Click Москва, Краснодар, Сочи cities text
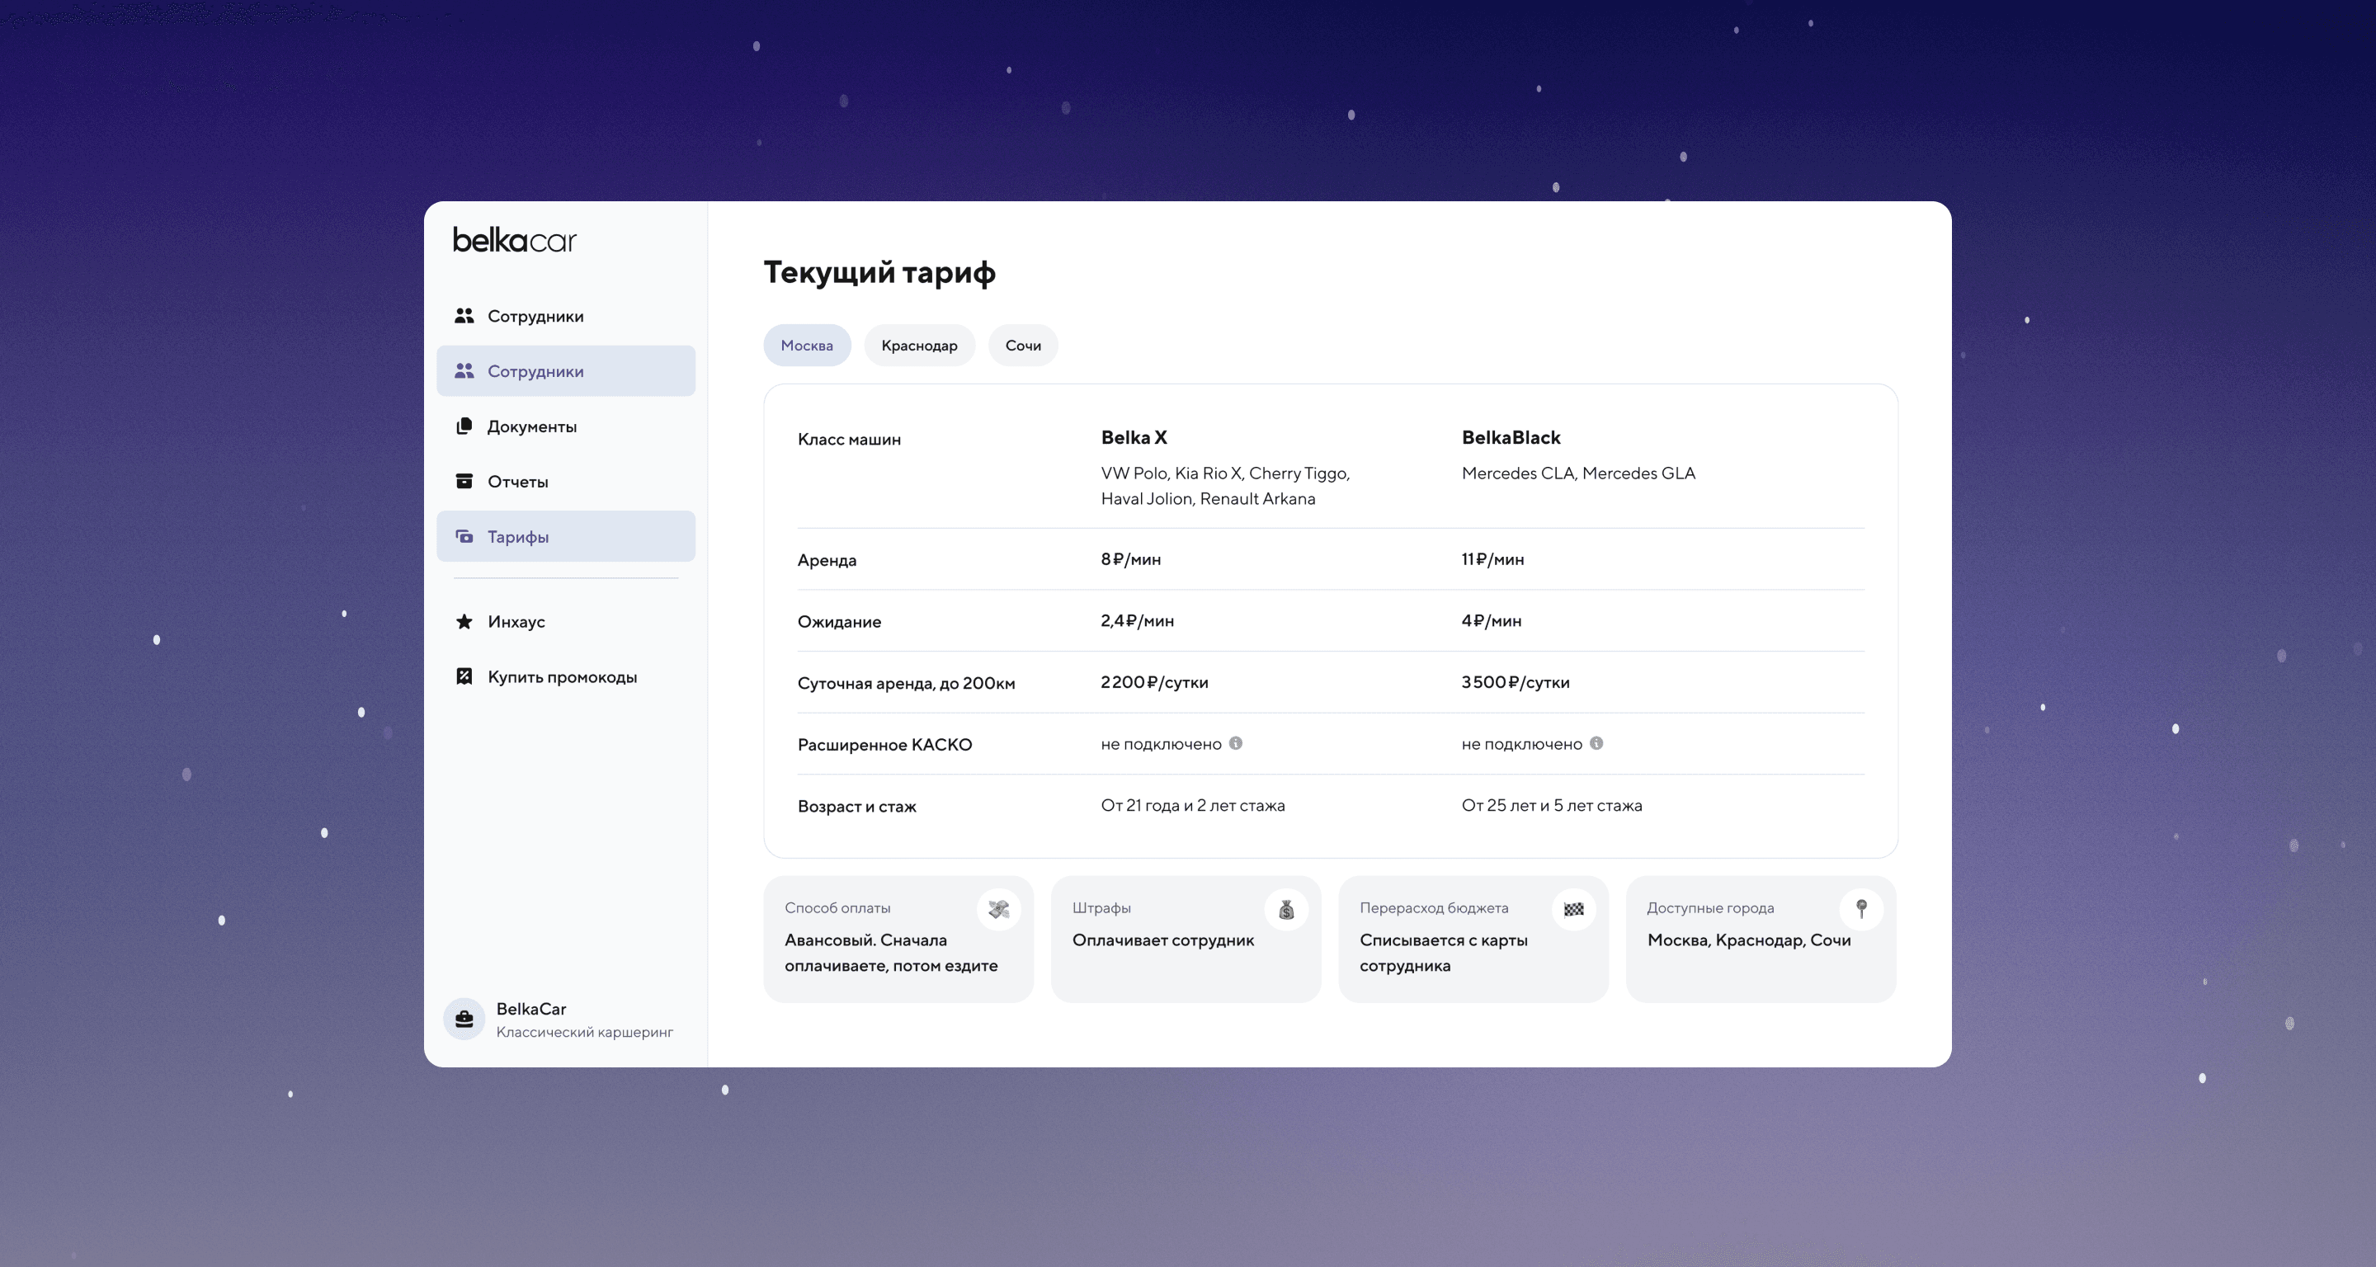 point(1749,940)
